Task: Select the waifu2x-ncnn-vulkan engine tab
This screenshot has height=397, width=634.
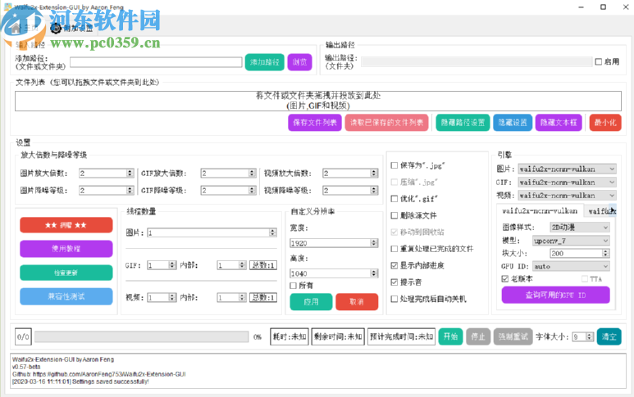Action: [x=540, y=211]
